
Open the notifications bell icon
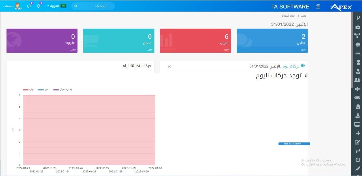tap(39, 6)
